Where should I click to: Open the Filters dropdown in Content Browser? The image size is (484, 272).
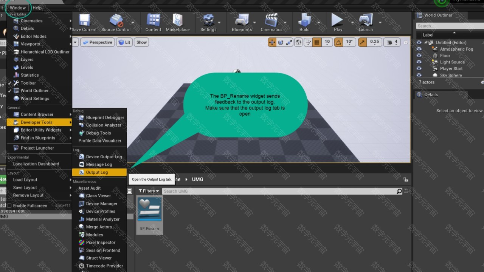coord(149,191)
